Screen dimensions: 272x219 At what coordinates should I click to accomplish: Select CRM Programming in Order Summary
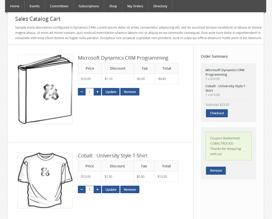click(x=225, y=72)
